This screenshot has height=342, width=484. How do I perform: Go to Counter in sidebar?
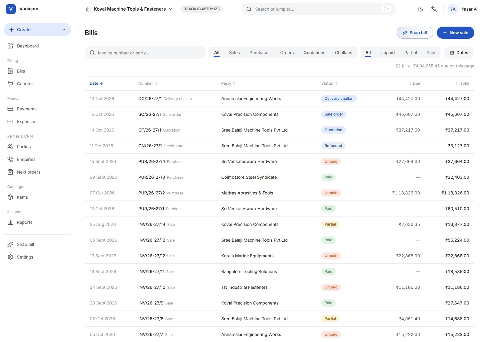37,84
